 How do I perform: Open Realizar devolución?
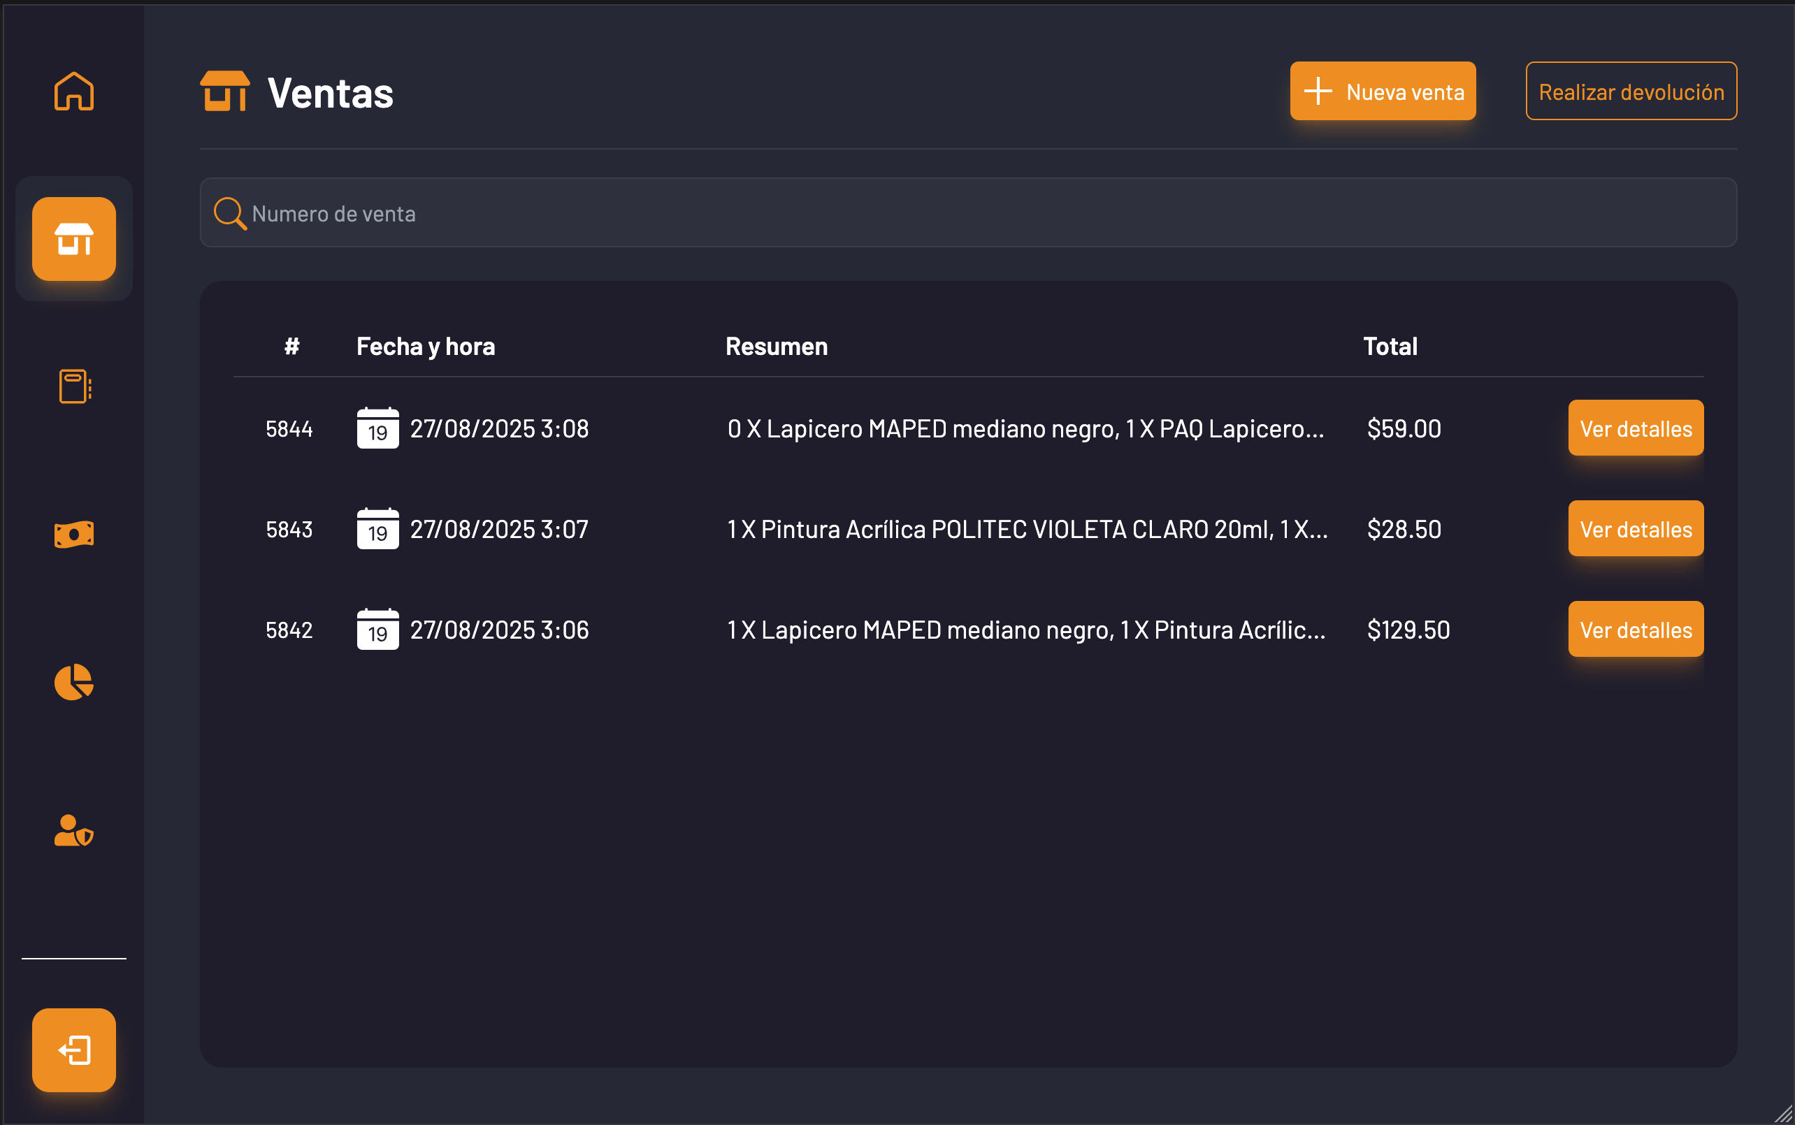coord(1631,91)
